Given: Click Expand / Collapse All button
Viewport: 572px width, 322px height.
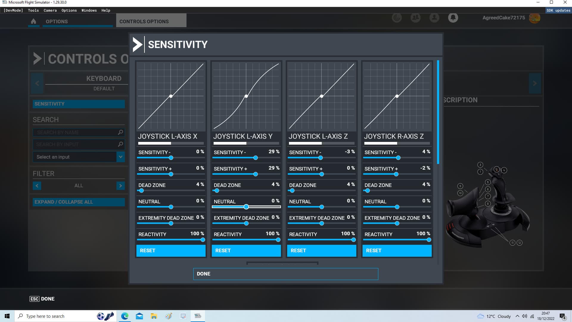Looking at the screenshot, I should (x=79, y=202).
